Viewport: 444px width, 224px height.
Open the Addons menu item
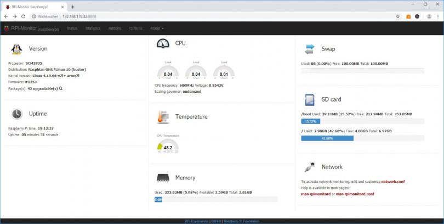115,29
